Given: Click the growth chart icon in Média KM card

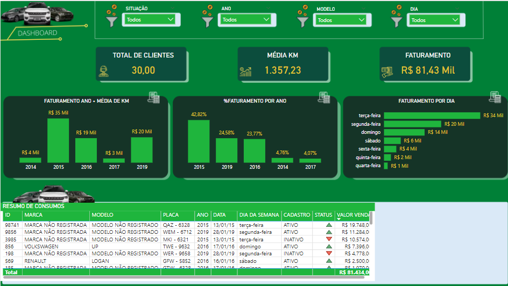Looking at the screenshot, I should click(245, 71).
